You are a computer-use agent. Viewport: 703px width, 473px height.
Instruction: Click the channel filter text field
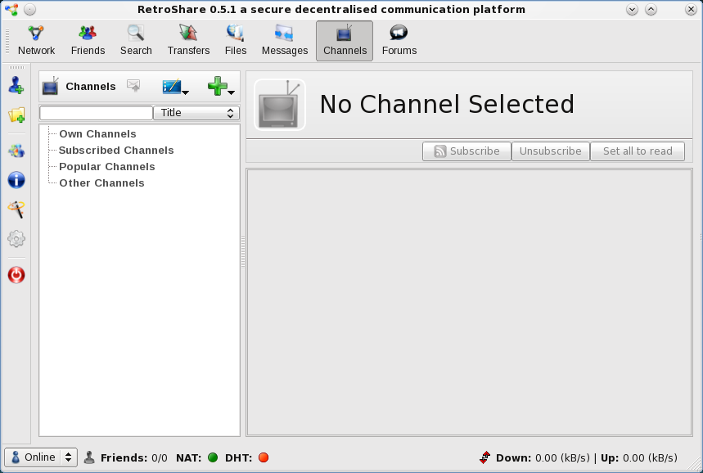(x=96, y=113)
